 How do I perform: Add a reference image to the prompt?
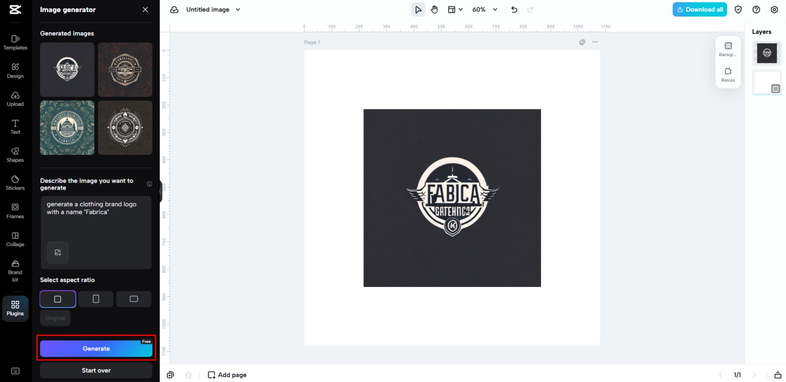pyautogui.click(x=57, y=252)
